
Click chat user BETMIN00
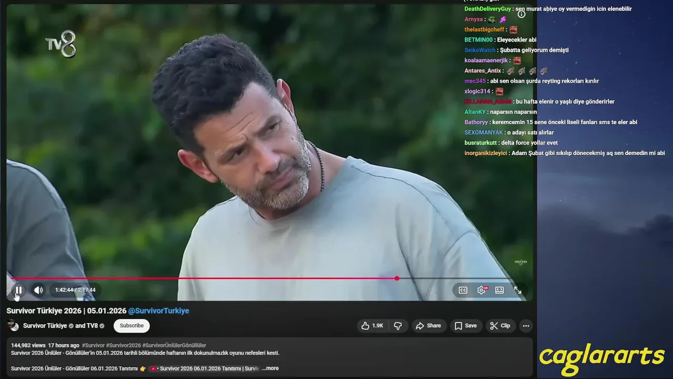(x=478, y=40)
